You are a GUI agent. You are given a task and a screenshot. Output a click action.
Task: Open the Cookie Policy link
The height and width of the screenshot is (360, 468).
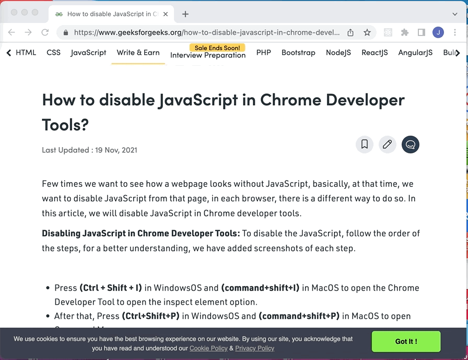[x=208, y=348]
